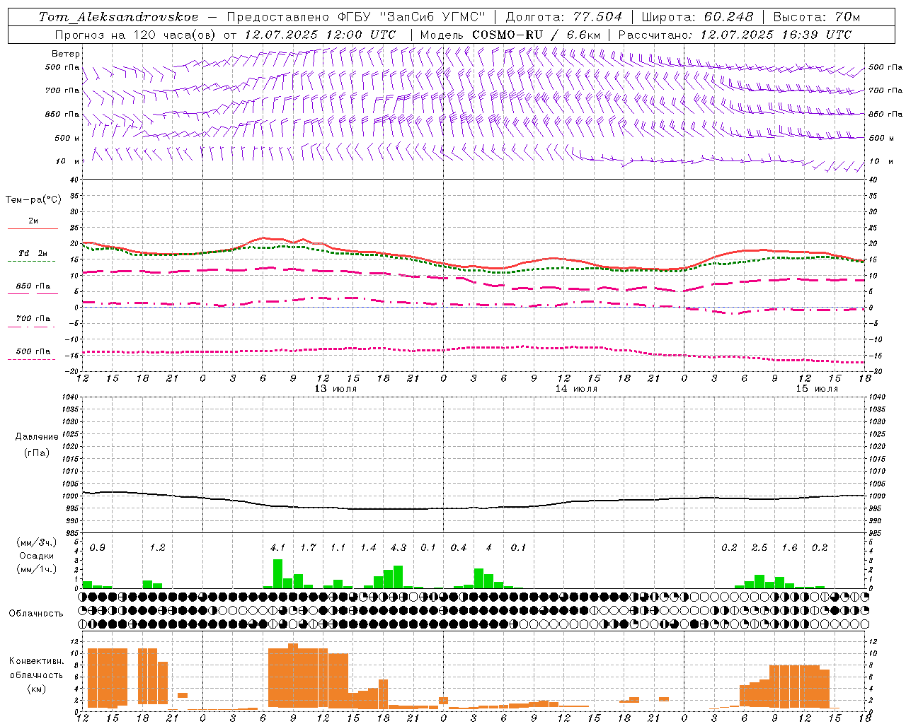Click the 3-hour precipitation value 1.2

click(x=157, y=548)
